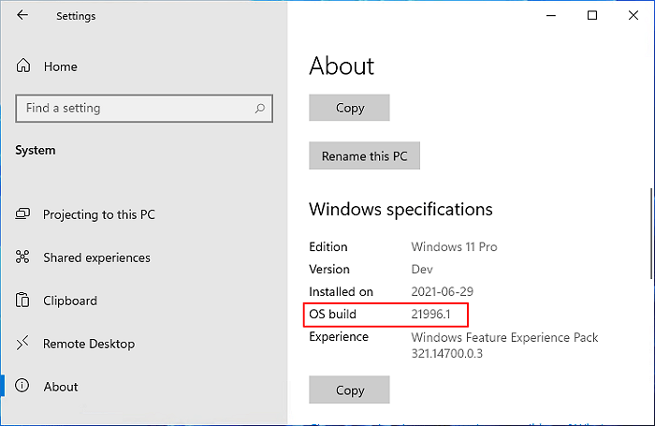Click the Windows 11 Pro edition text

(454, 247)
